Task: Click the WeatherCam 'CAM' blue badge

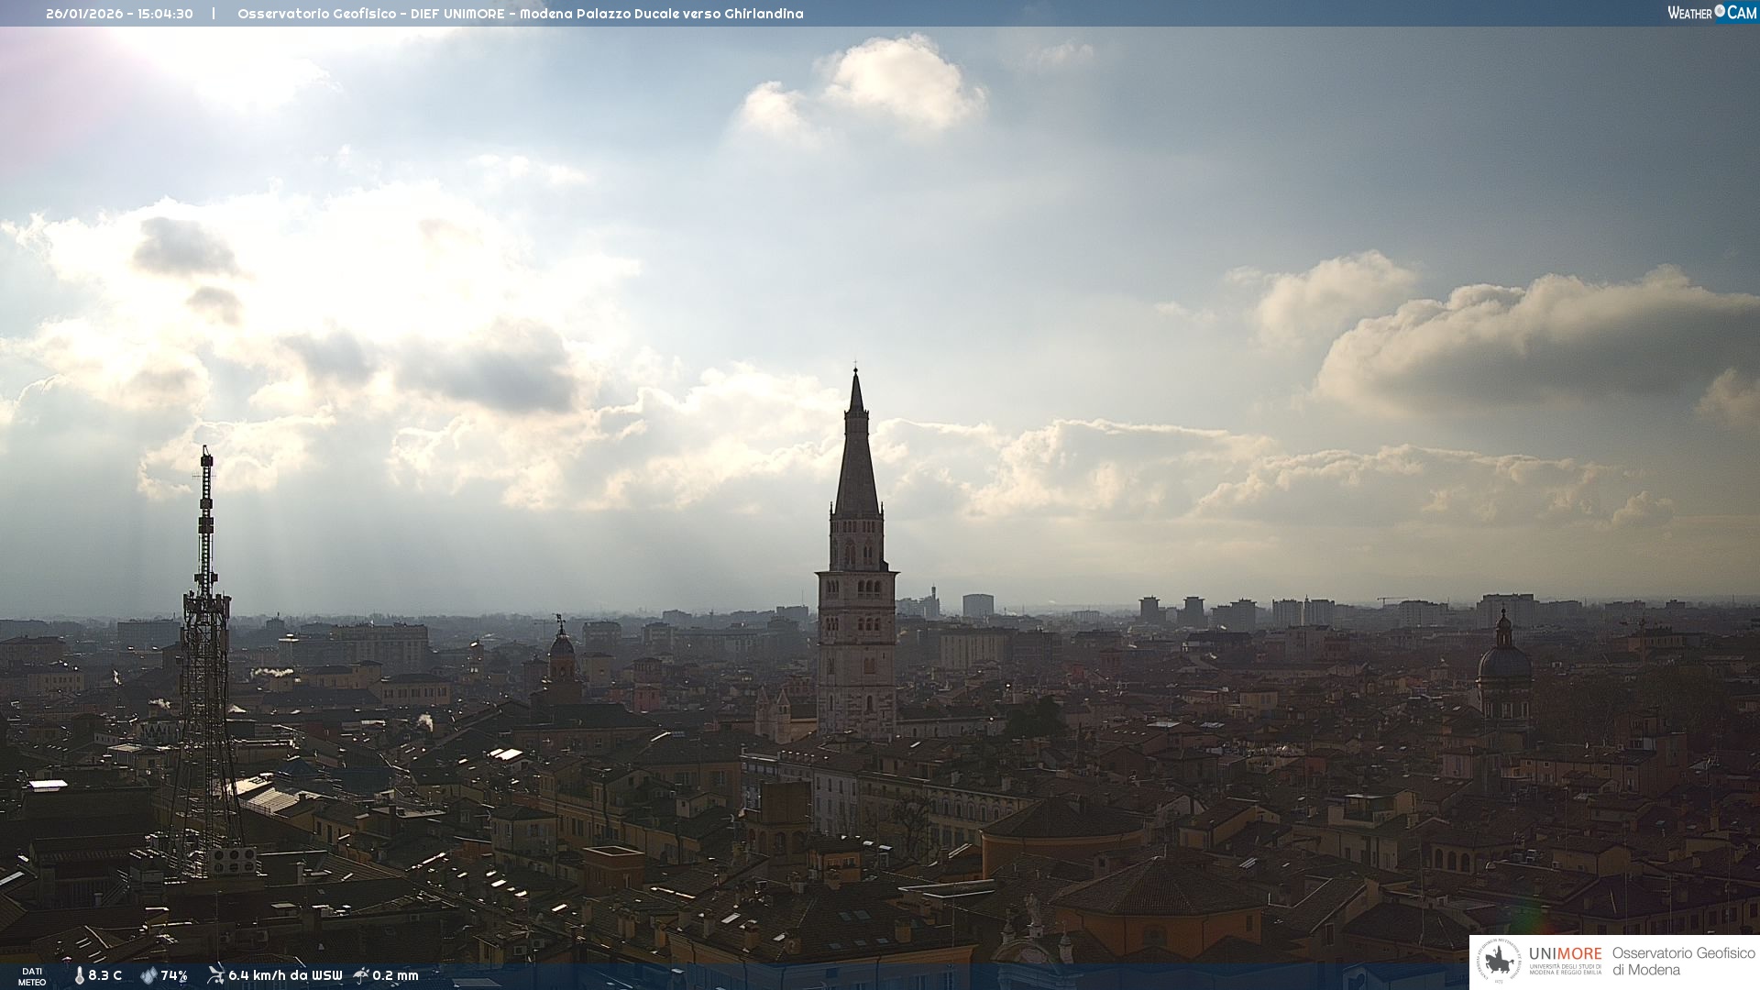Action: pos(1742,13)
